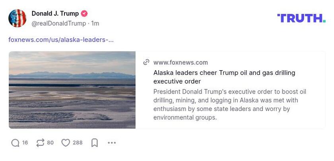Click the www.foxnews.com domain text
This screenshot has height=161, width=334.
pyautogui.click(x=181, y=62)
